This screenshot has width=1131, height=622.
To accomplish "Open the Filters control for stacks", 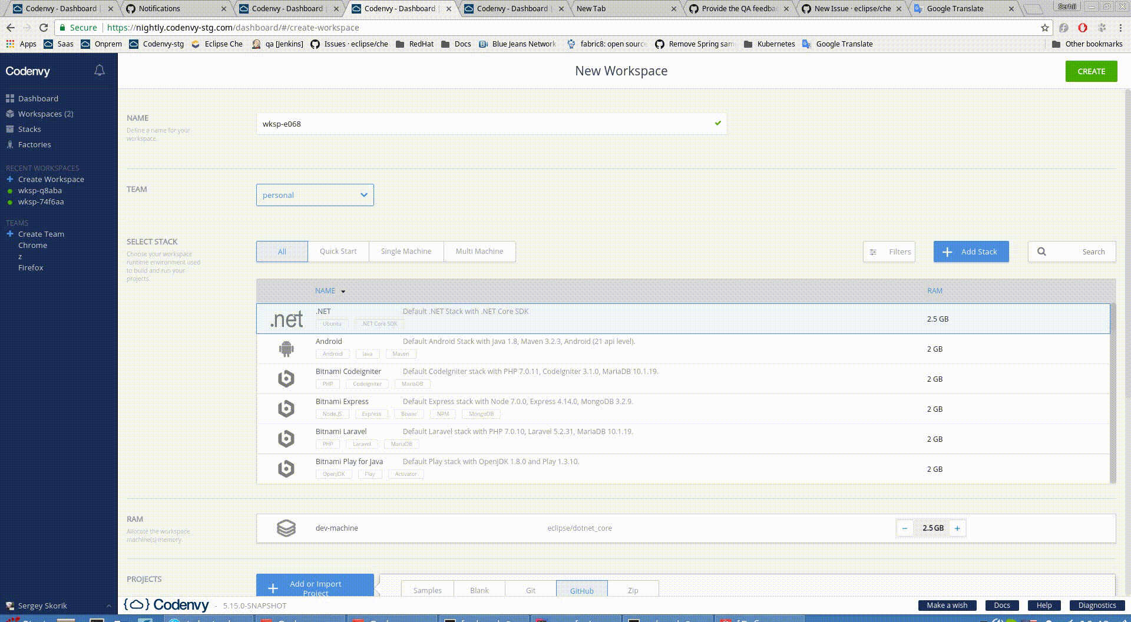I will click(889, 252).
